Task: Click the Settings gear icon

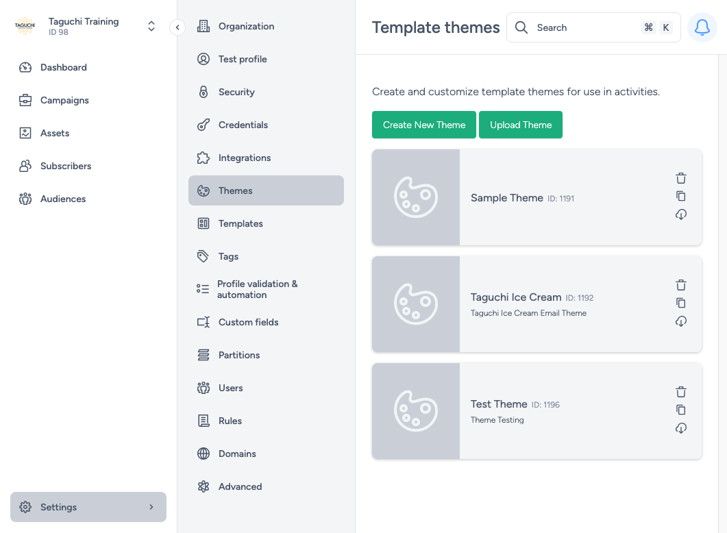Action: [x=25, y=507]
